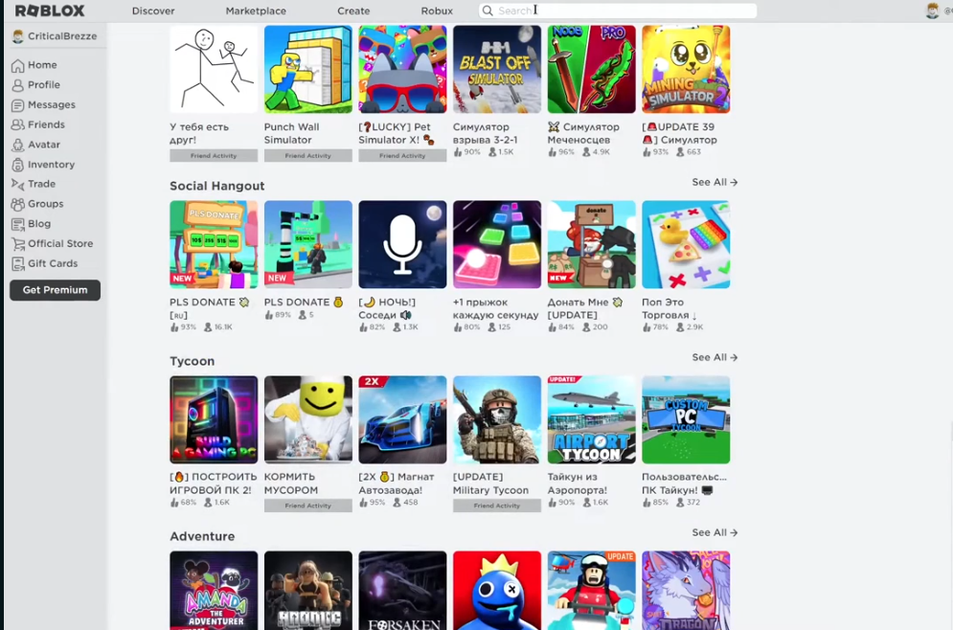Open the Blog link in sidebar
The width and height of the screenshot is (953, 630).
pos(39,224)
